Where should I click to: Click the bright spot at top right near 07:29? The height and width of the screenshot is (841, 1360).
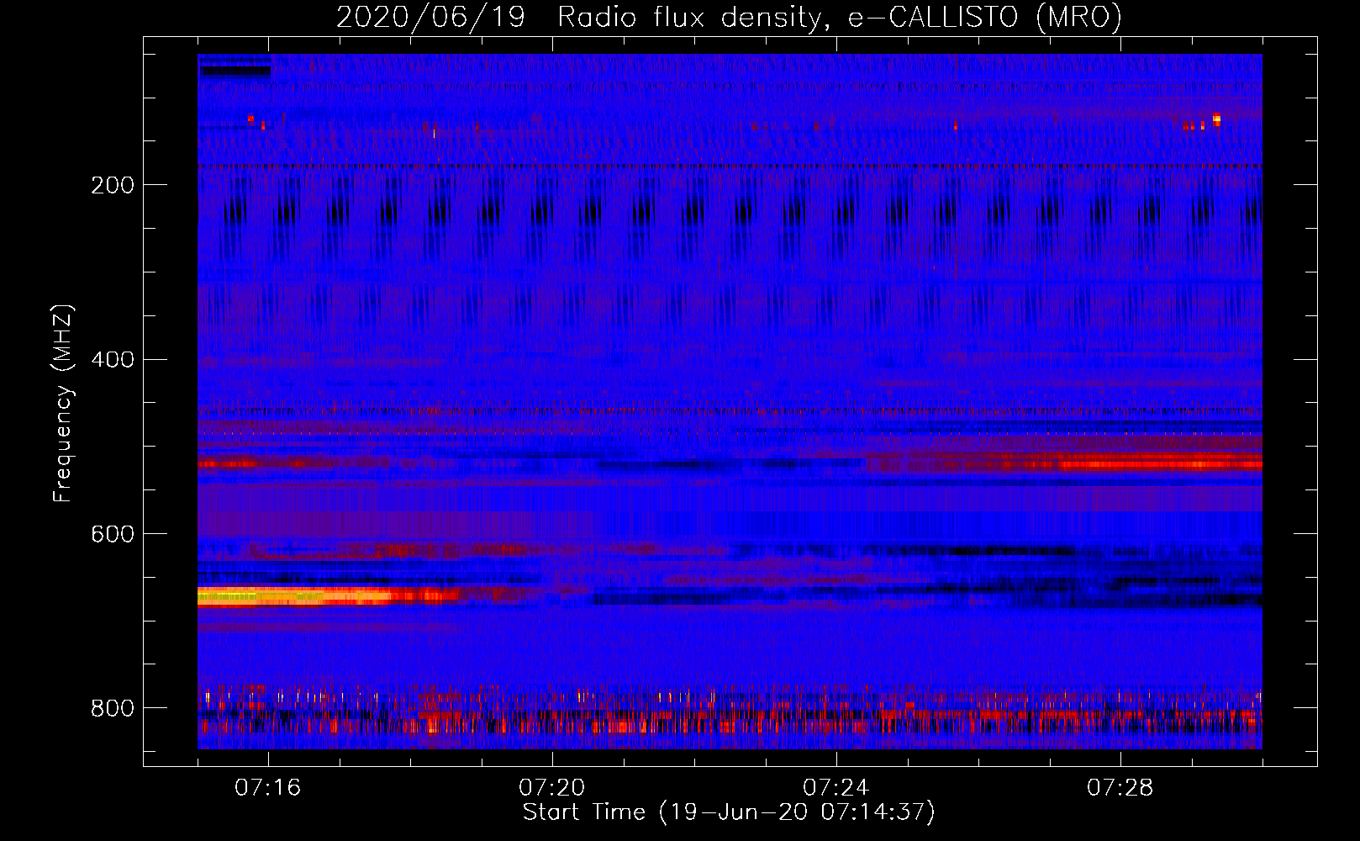(1216, 119)
